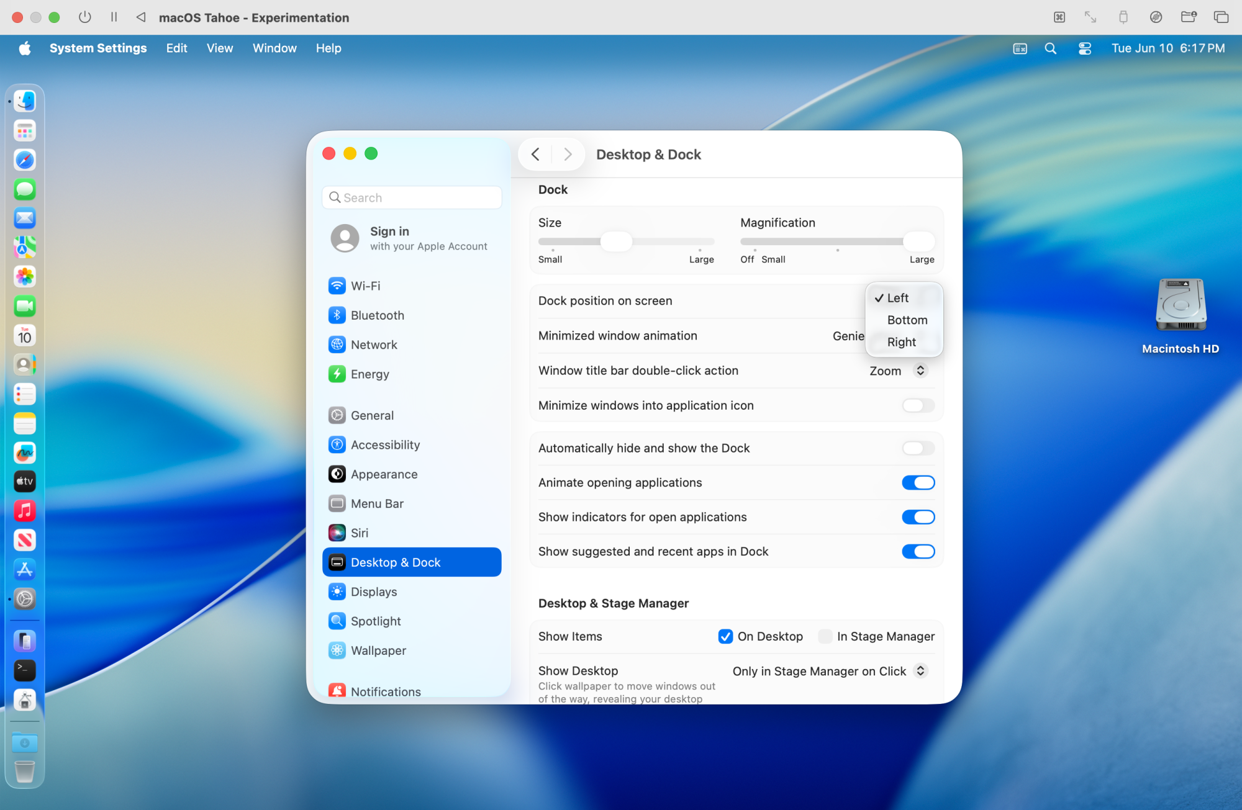Viewport: 1242px width, 810px height.
Task: Open the Siri settings pane
Action: click(x=359, y=533)
